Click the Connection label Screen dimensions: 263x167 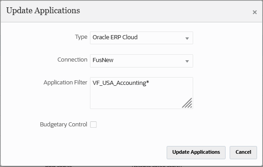click(72, 60)
